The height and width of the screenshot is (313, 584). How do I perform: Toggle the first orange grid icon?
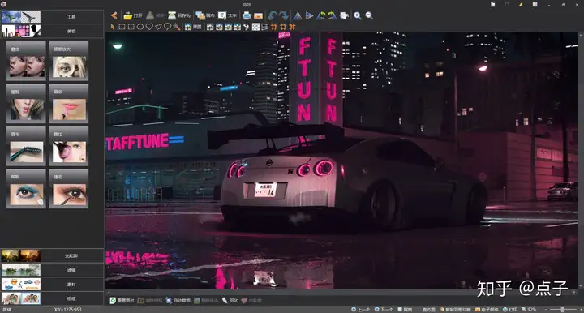click(274, 27)
